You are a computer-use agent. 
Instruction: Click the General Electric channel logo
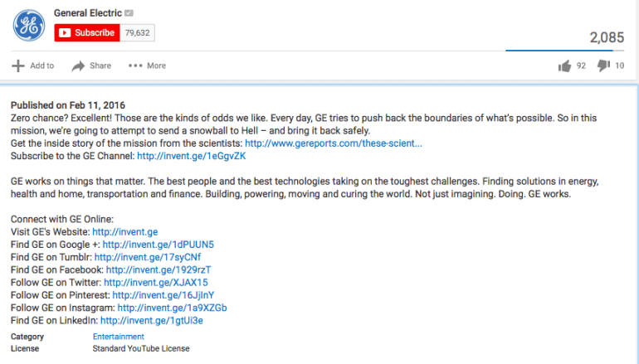pos(28,25)
